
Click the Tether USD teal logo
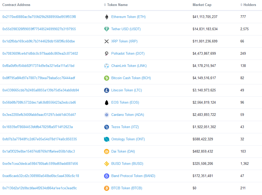tap(107, 29)
